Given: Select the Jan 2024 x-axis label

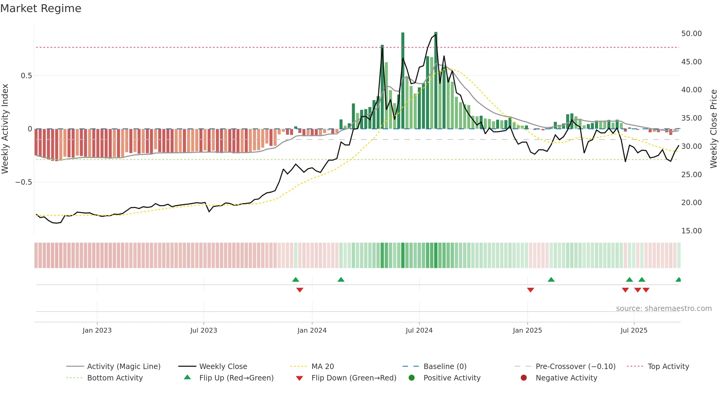Looking at the screenshot, I should click(x=312, y=330).
